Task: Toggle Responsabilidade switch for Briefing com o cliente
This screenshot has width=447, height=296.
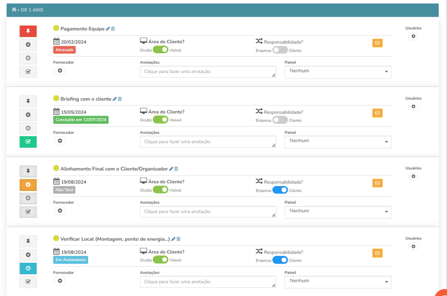Action: click(x=280, y=120)
